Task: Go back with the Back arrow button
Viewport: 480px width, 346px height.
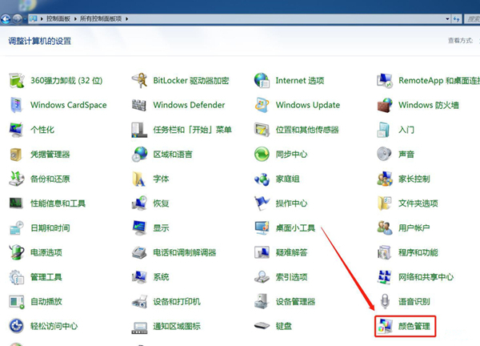Action: click(6, 19)
